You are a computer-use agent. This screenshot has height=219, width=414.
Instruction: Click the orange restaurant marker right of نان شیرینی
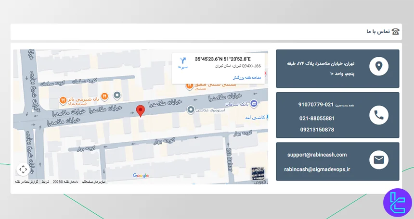pos(104,97)
